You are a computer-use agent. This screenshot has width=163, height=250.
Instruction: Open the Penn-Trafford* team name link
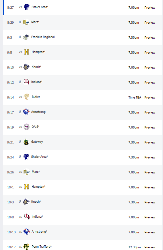pos(41,247)
